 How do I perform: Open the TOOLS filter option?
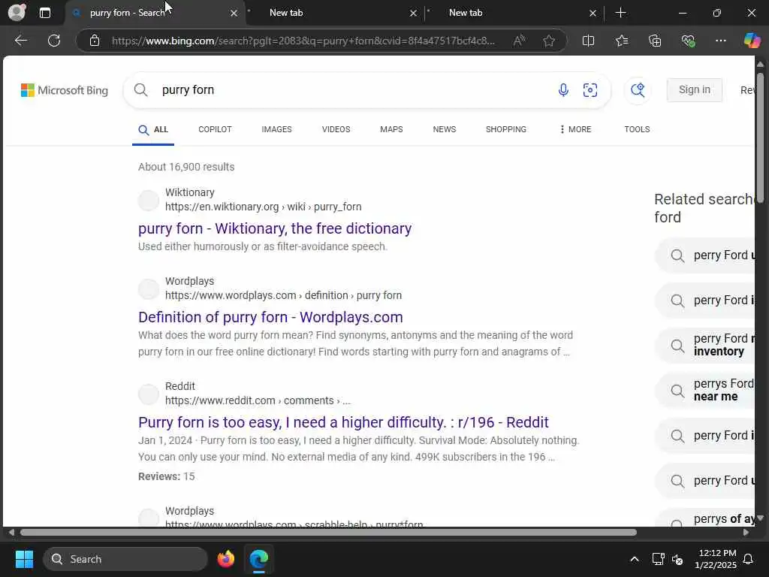637,129
